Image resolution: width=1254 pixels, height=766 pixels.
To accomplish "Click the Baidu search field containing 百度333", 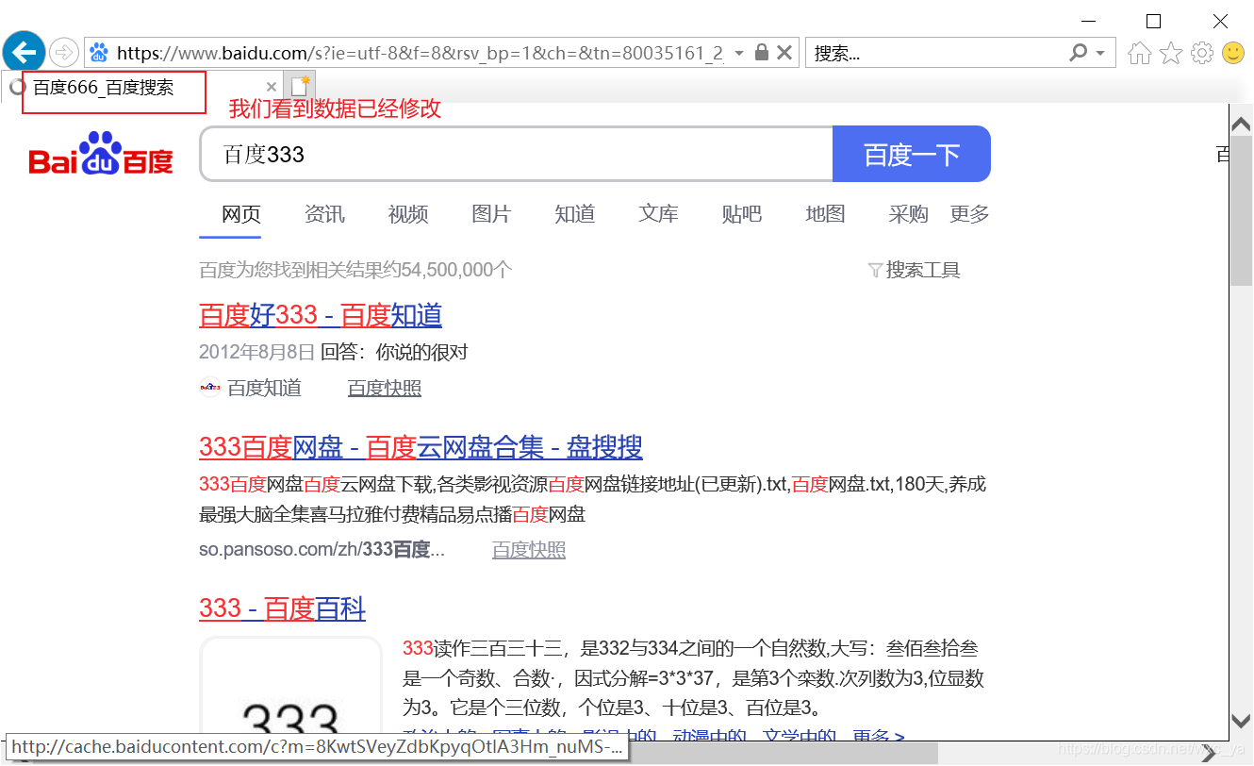I will [517, 154].
